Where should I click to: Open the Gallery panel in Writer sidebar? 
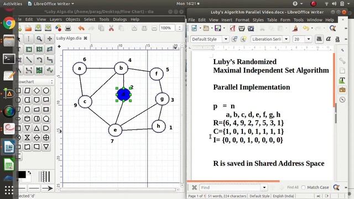click(x=342, y=90)
